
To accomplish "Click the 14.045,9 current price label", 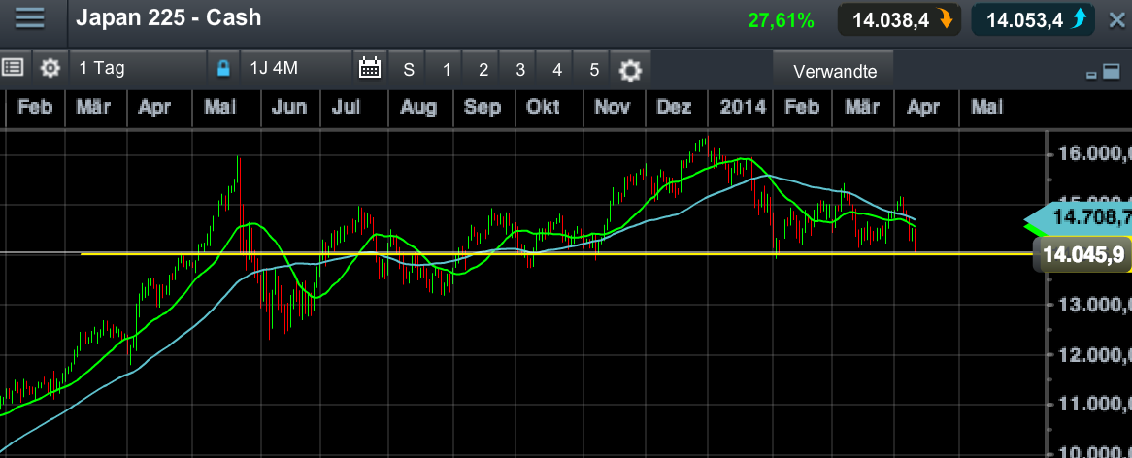I will tap(1081, 254).
